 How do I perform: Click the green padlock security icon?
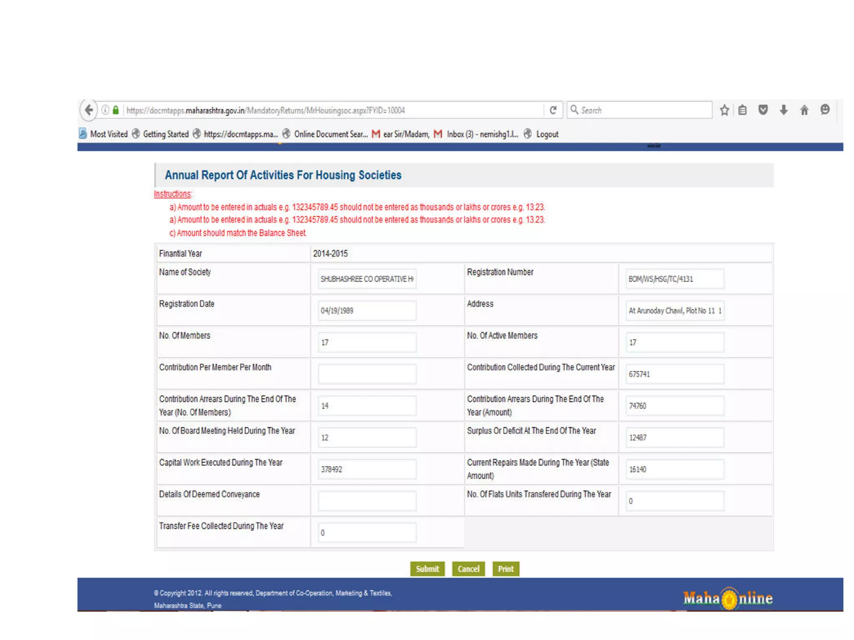[116, 110]
